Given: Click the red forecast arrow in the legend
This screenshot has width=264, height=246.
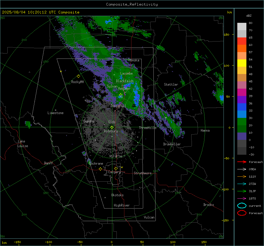Looking at the screenshot, I should (x=242, y=162).
